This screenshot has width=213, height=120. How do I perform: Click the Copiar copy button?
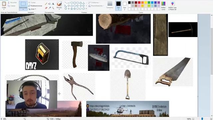12,6
